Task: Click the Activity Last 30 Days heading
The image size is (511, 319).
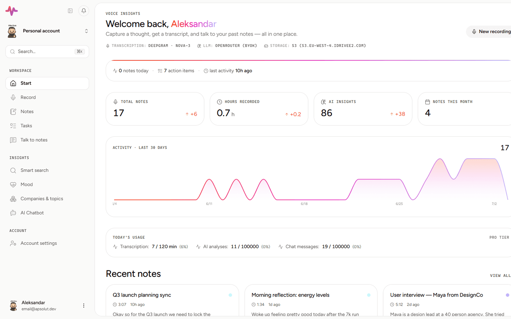Action: click(140, 148)
